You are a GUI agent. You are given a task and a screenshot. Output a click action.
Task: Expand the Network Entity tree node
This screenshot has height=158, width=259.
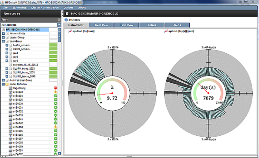3,33
